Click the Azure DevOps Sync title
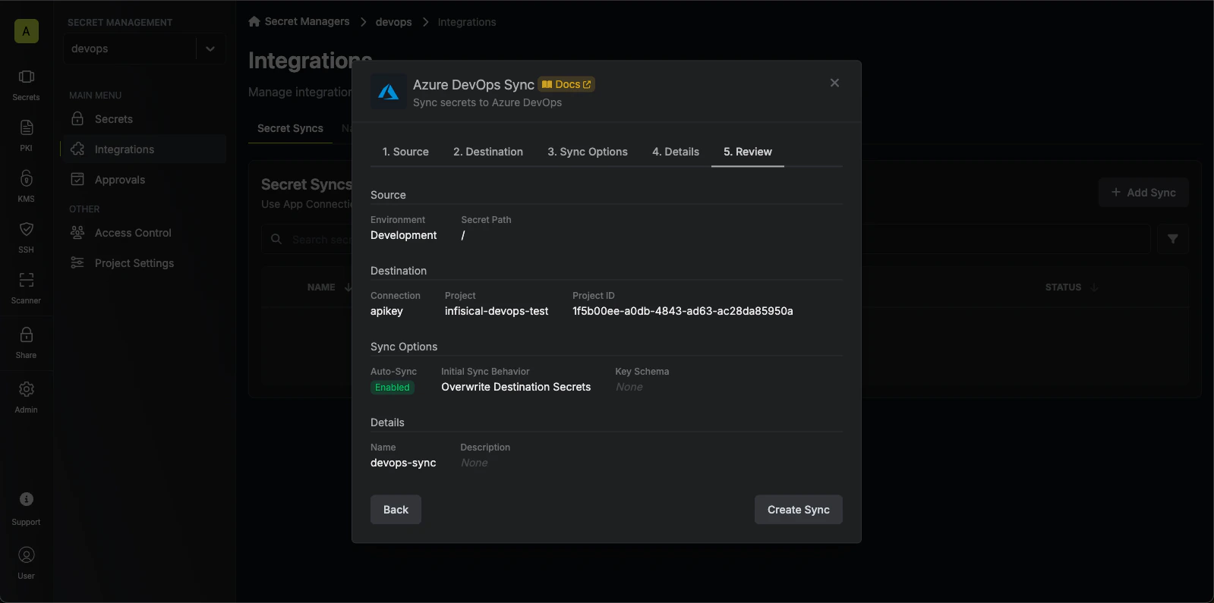This screenshot has width=1214, height=603. [x=474, y=85]
